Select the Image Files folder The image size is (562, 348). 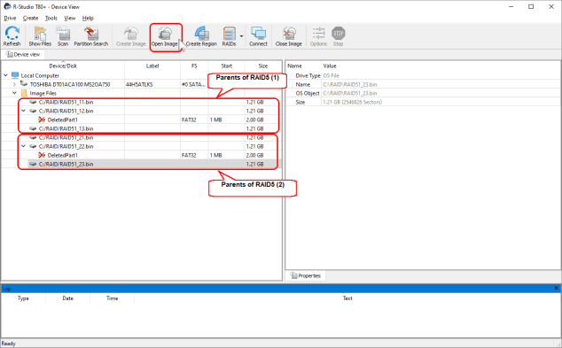click(43, 93)
